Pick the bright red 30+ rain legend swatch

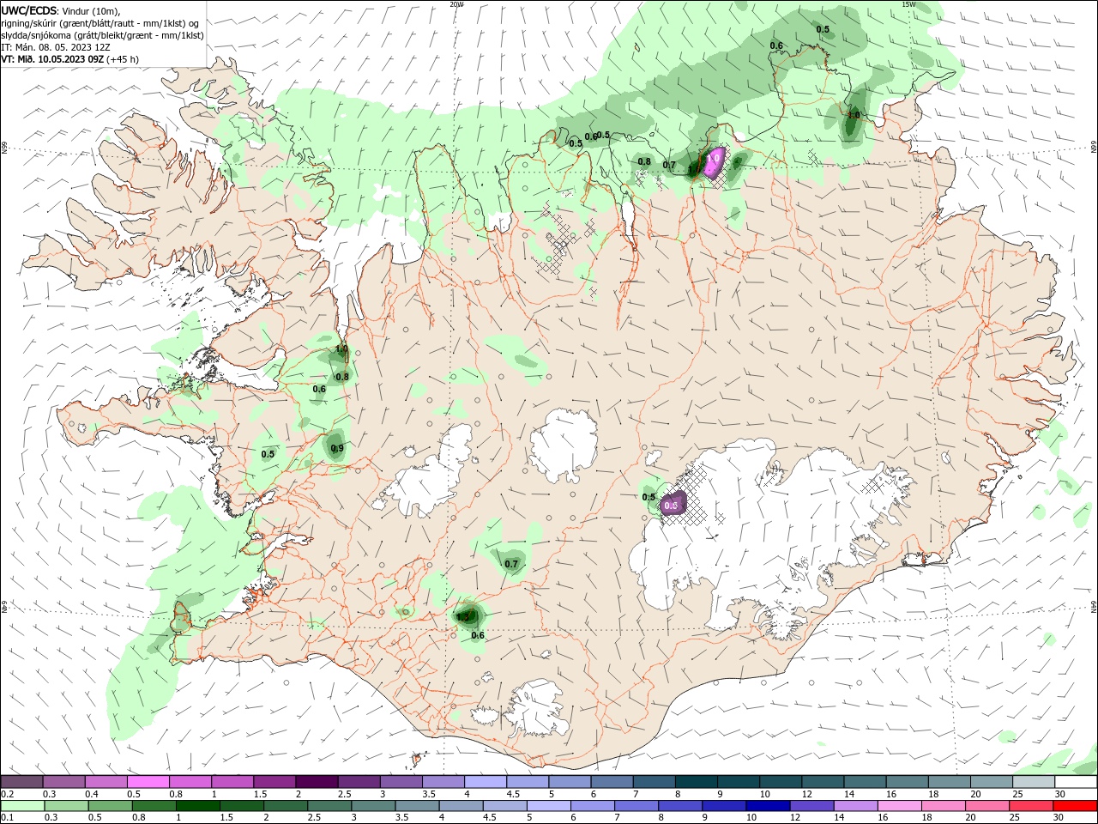click(x=1074, y=806)
